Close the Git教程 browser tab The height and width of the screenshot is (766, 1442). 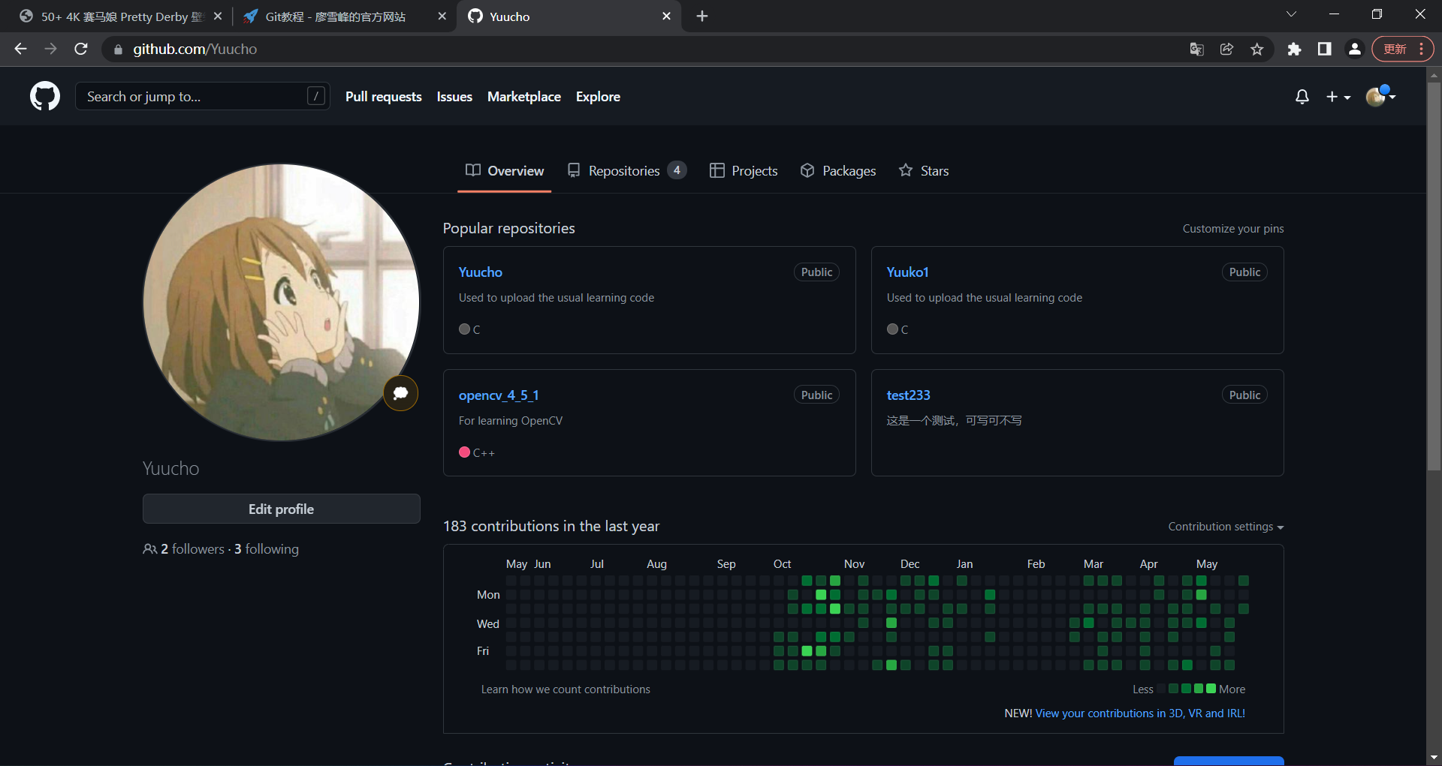click(442, 16)
